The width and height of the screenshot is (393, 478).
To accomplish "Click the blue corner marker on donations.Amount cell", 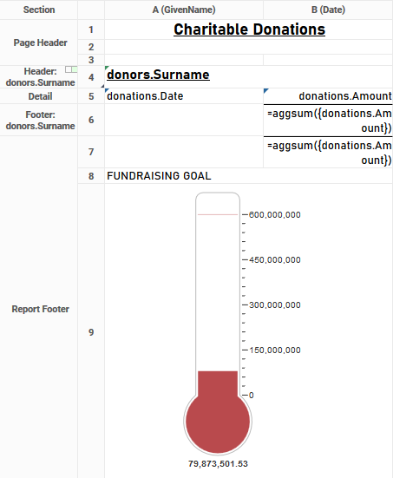I will click(x=265, y=90).
